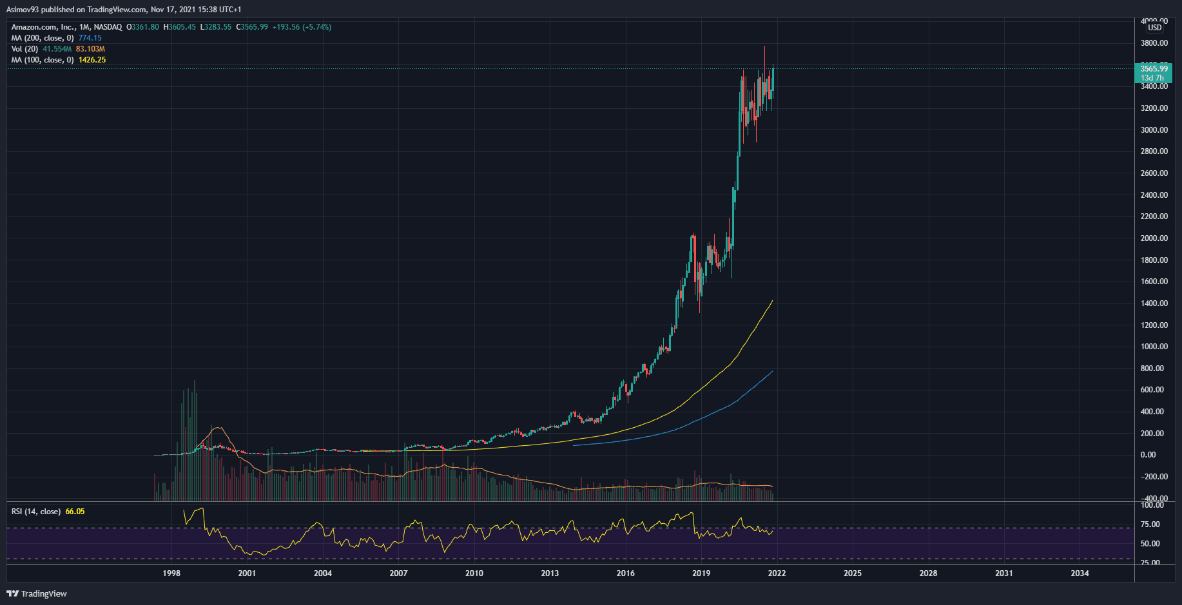Image resolution: width=1182 pixels, height=605 pixels.
Task: Select the MA 200 indicator legend
Action: (x=43, y=38)
